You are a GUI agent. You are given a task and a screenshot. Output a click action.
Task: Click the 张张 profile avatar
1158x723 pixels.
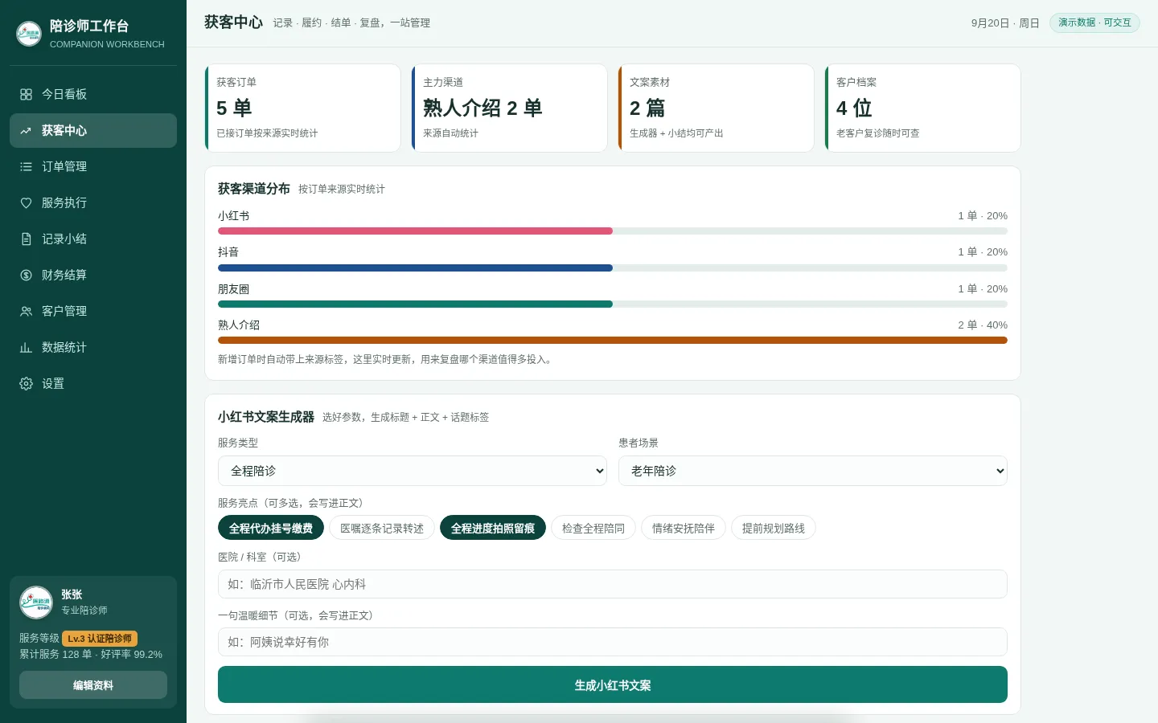(36, 602)
